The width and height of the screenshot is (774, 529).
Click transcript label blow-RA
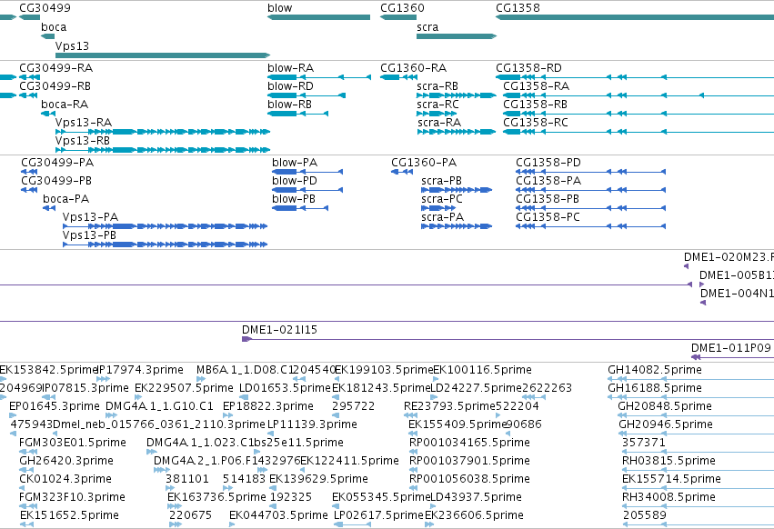290,67
